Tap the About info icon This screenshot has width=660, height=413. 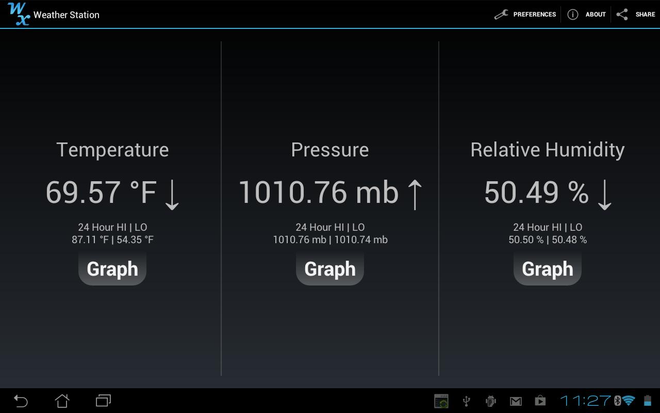click(x=572, y=14)
